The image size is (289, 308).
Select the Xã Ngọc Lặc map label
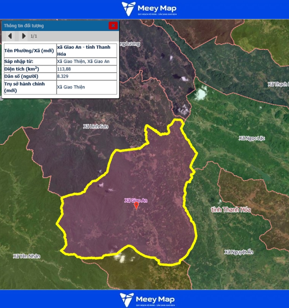tap(252, 138)
